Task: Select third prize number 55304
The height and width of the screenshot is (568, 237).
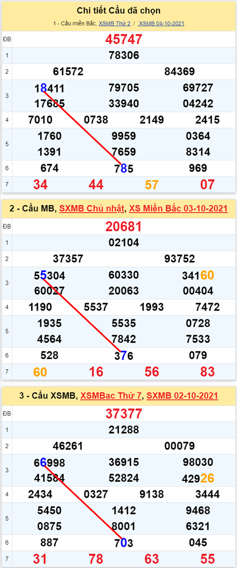Action: [49, 276]
